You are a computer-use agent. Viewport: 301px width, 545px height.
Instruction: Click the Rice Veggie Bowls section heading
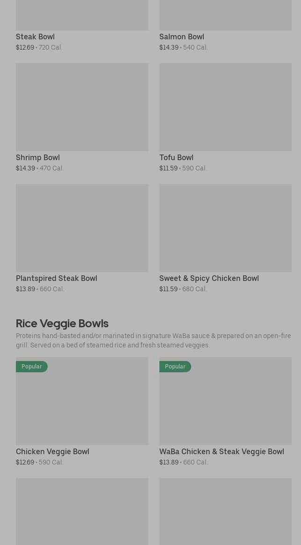62,323
